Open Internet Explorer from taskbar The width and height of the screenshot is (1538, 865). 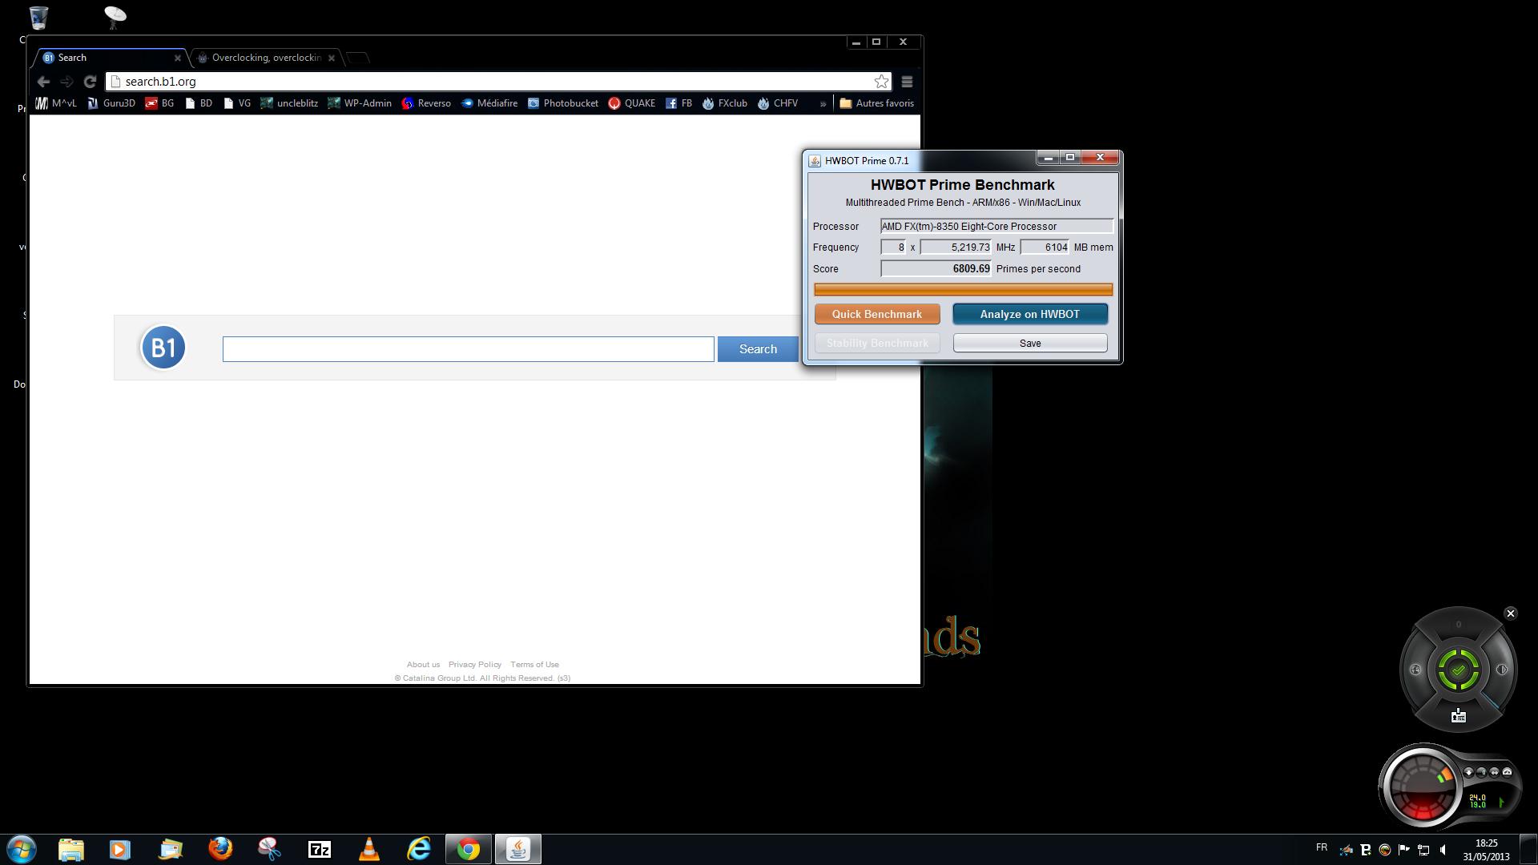click(419, 849)
